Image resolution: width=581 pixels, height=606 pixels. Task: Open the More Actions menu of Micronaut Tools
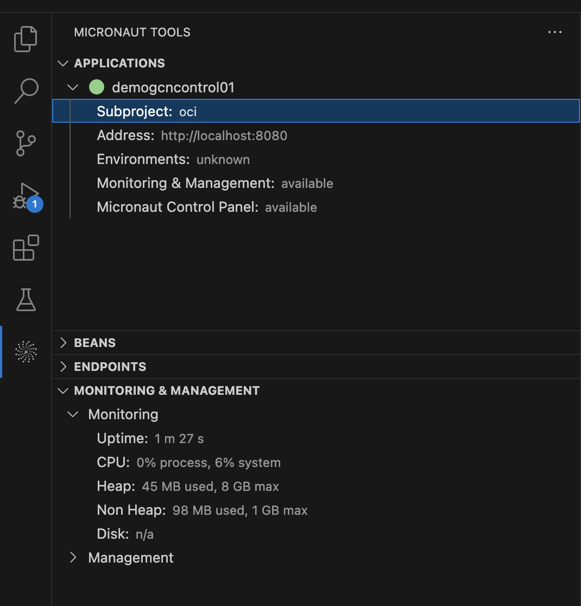point(554,32)
